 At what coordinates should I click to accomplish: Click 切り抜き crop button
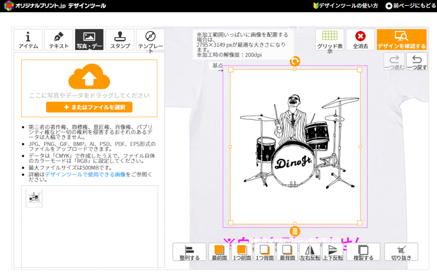click(x=401, y=252)
